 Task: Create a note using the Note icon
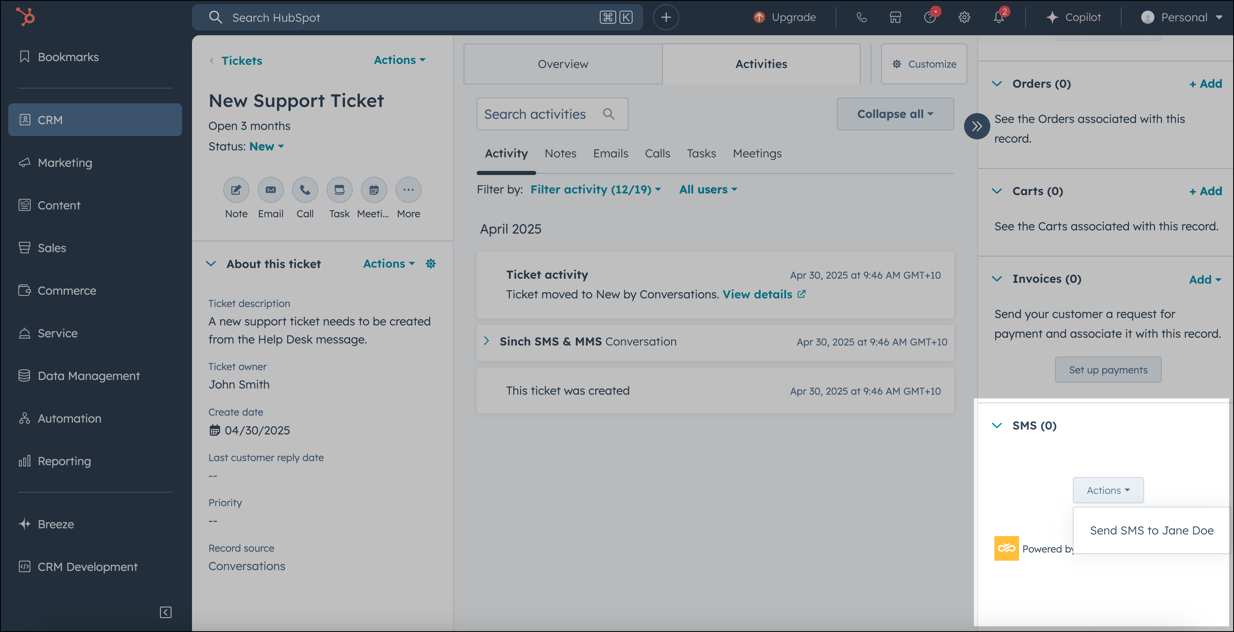(236, 189)
